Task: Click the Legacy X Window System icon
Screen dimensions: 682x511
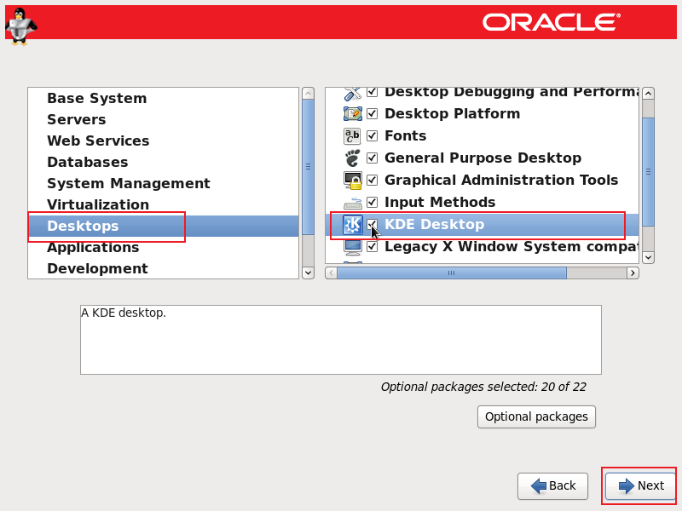Action: tap(353, 247)
